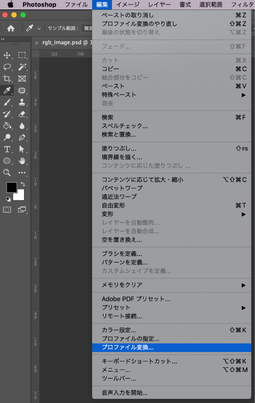
Task: Select the Horizontal Type tool
Action: [x=7, y=149]
